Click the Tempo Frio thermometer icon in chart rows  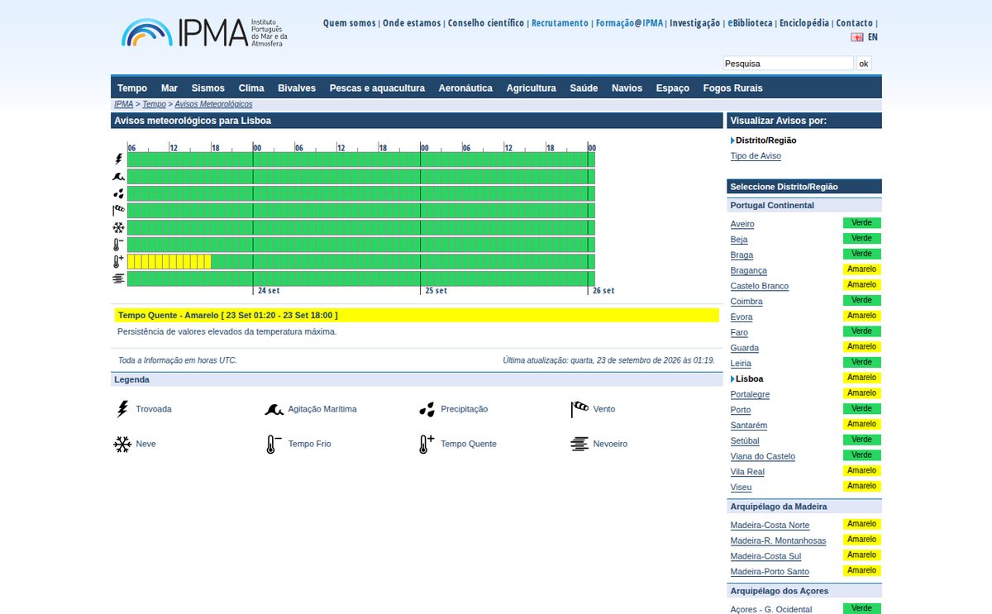[119, 245]
